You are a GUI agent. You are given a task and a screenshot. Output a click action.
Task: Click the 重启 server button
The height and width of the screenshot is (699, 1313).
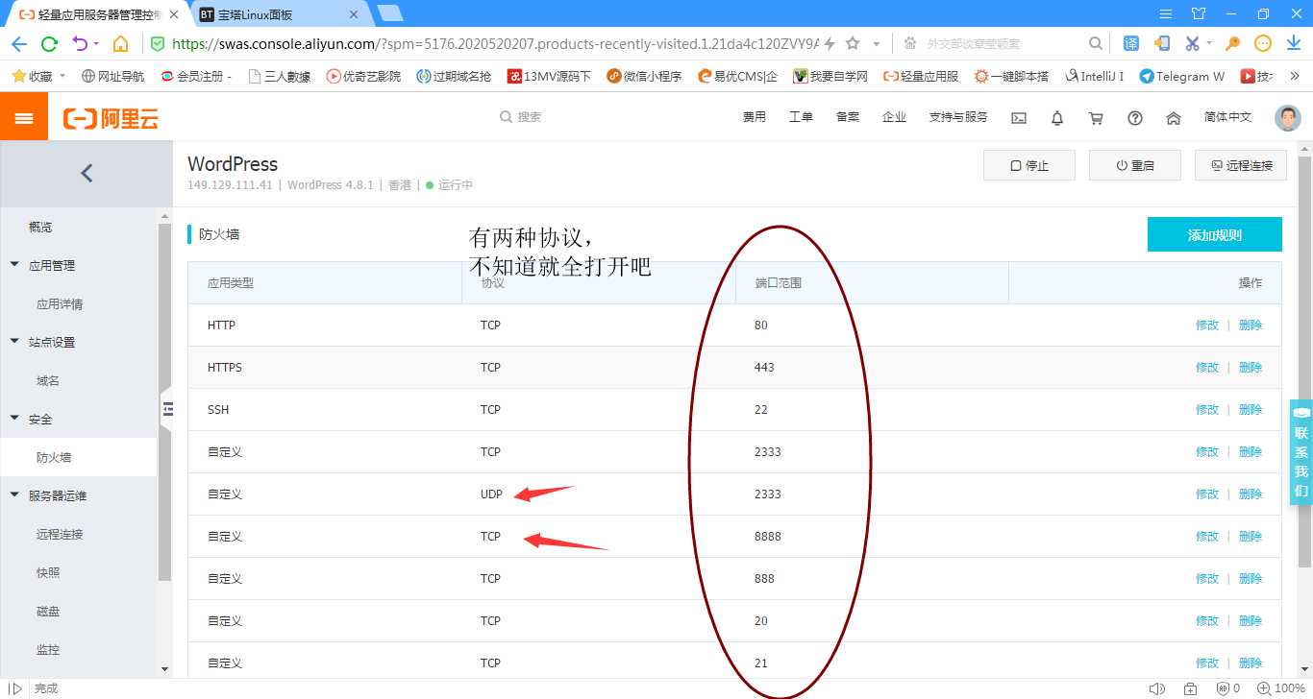1135,165
